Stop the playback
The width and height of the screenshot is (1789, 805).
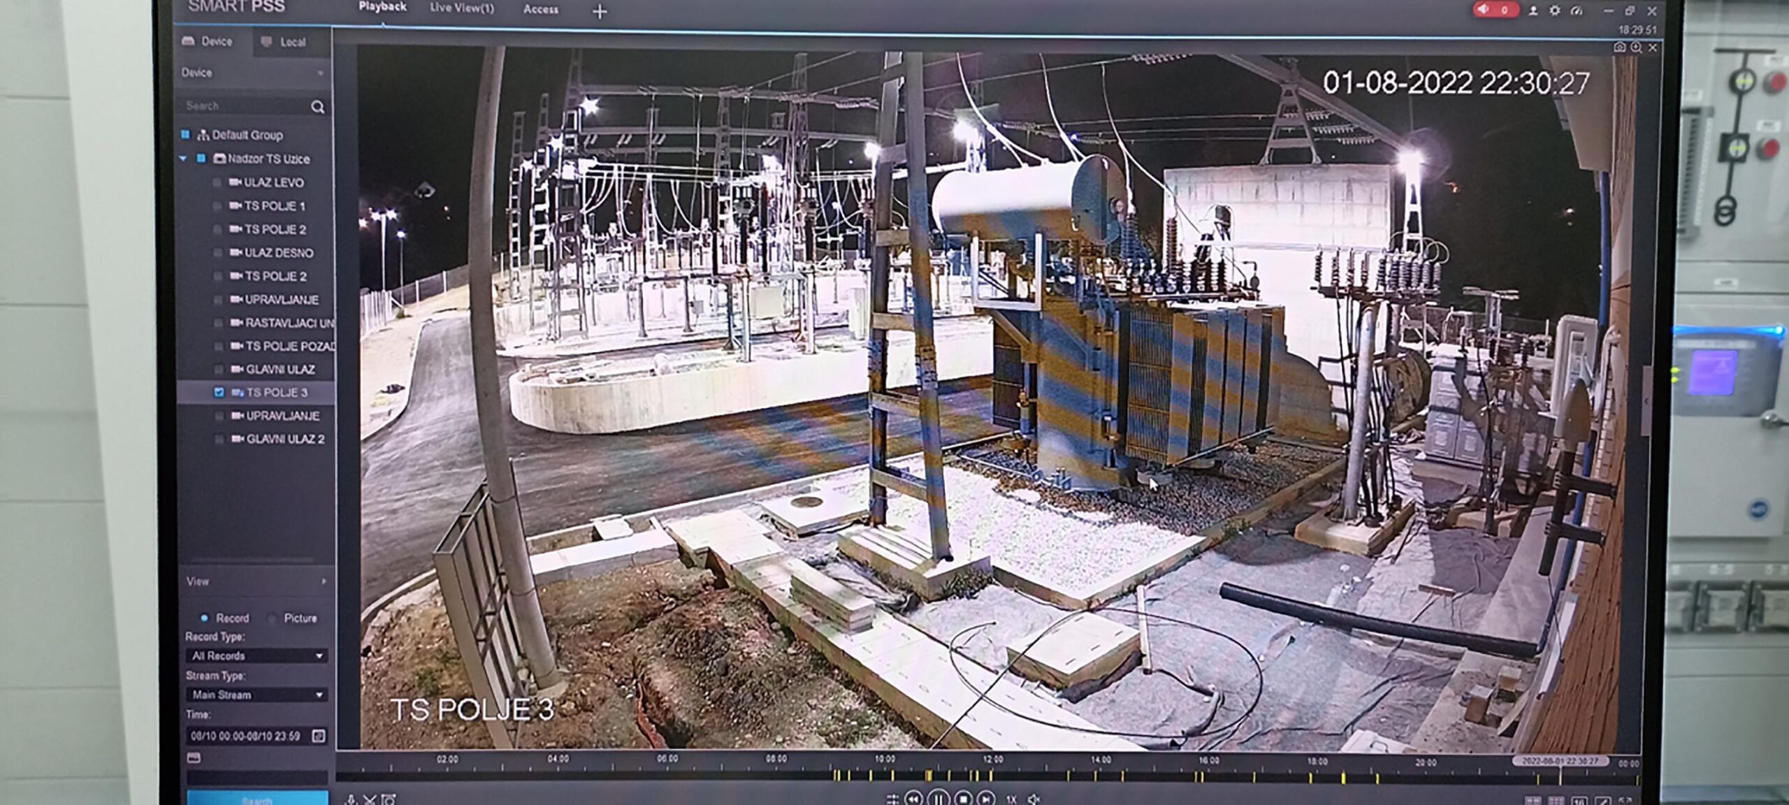click(963, 798)
